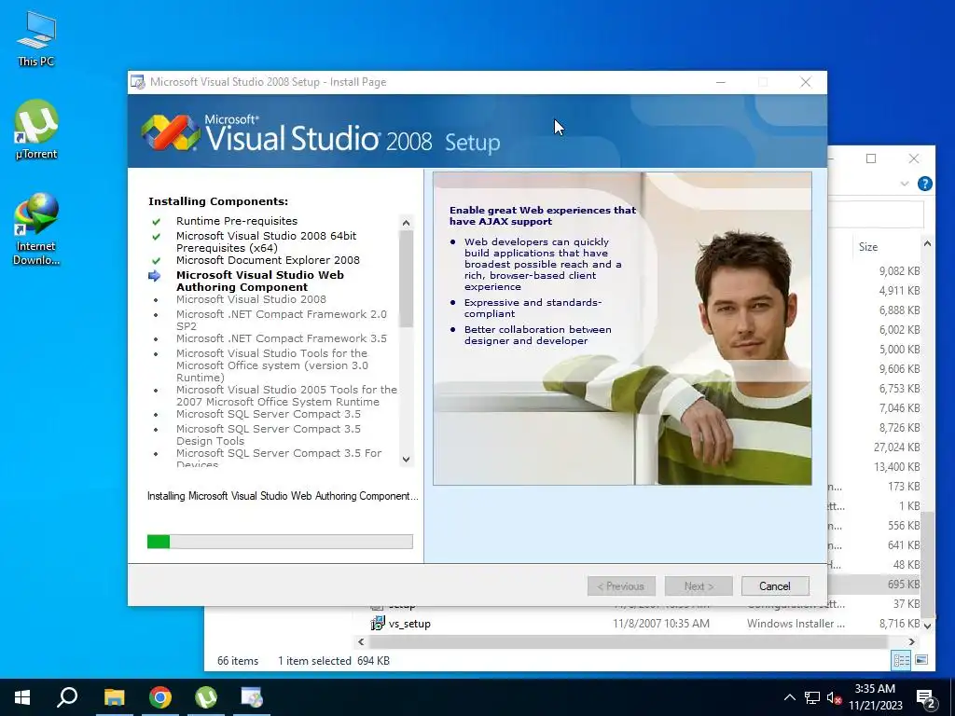Open the notification center icon

pos(926,697)
